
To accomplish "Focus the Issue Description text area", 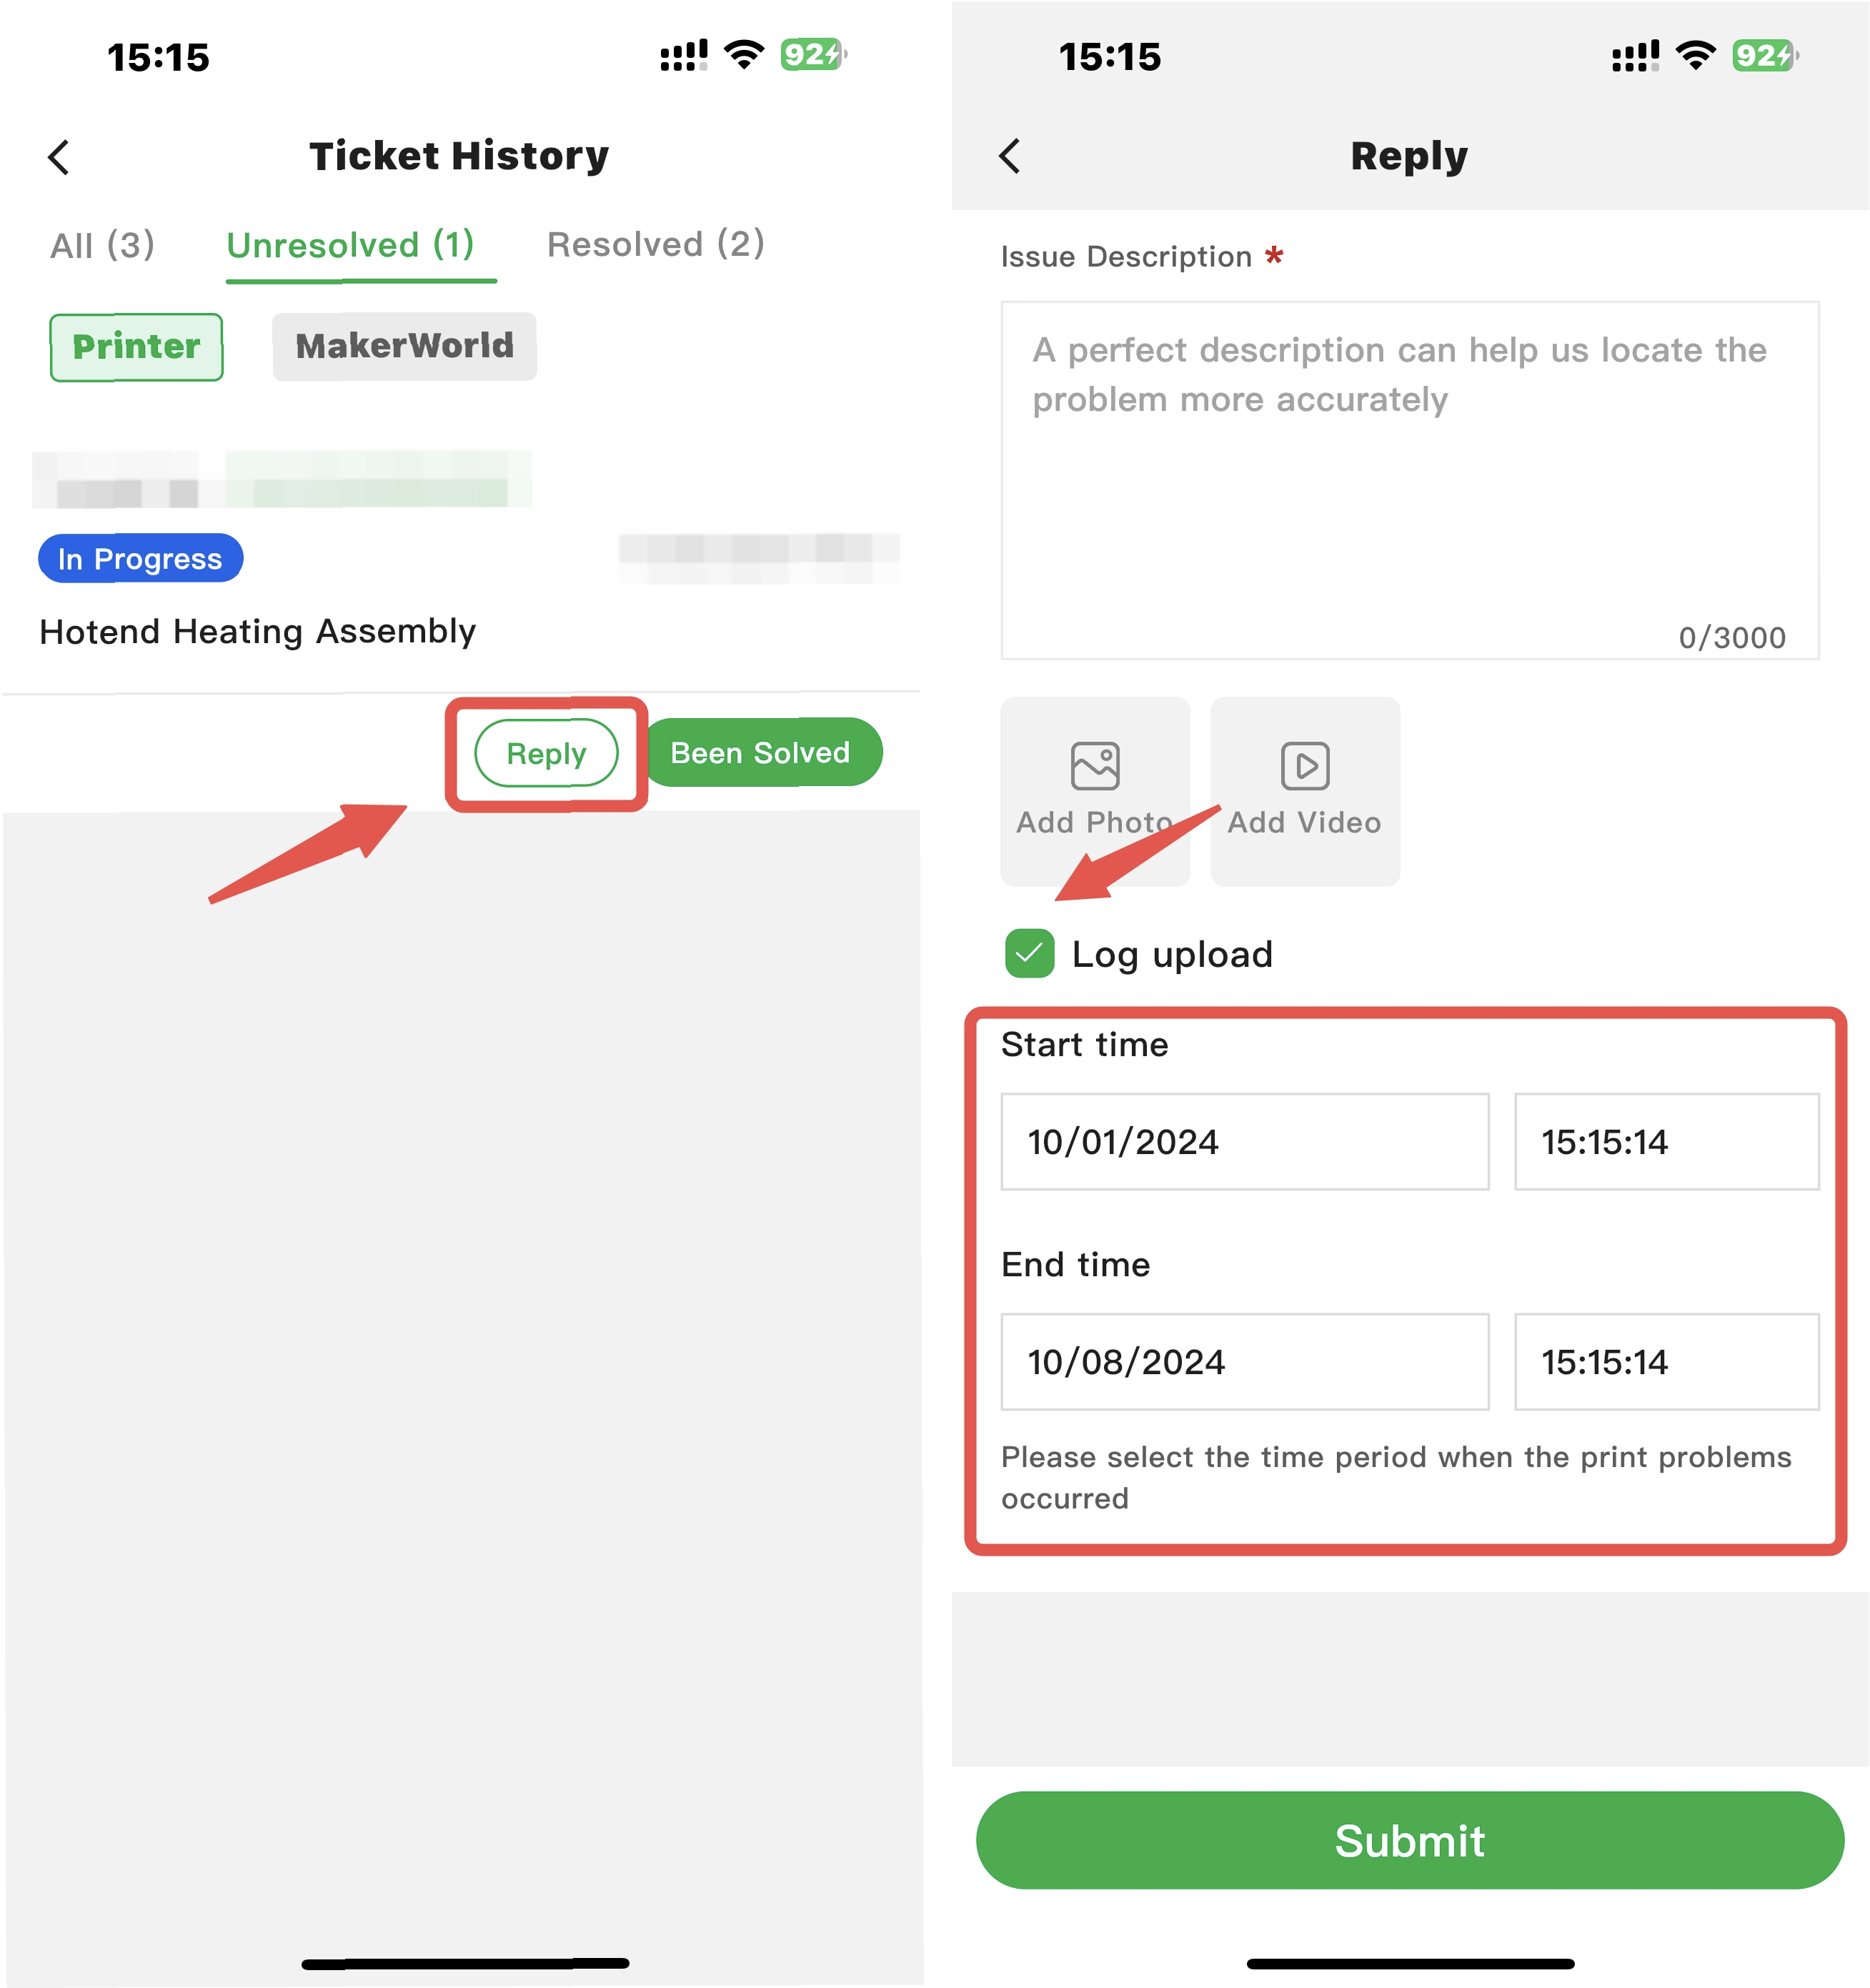I will tap(1410, 480).
